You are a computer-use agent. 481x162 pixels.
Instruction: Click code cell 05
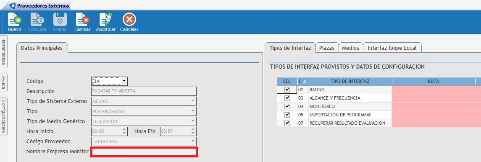point(303,115)
